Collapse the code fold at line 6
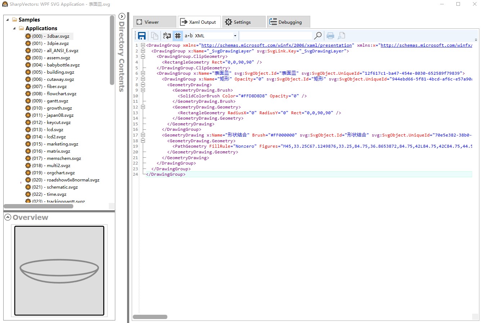Viewport: 483px width, 323px height. 143,73
